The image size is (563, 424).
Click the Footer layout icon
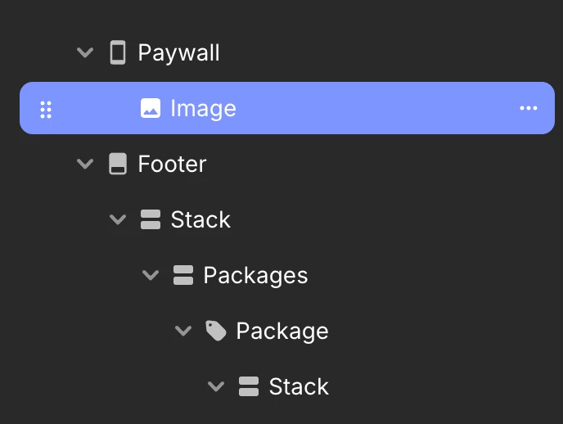[x=117, y=164]
